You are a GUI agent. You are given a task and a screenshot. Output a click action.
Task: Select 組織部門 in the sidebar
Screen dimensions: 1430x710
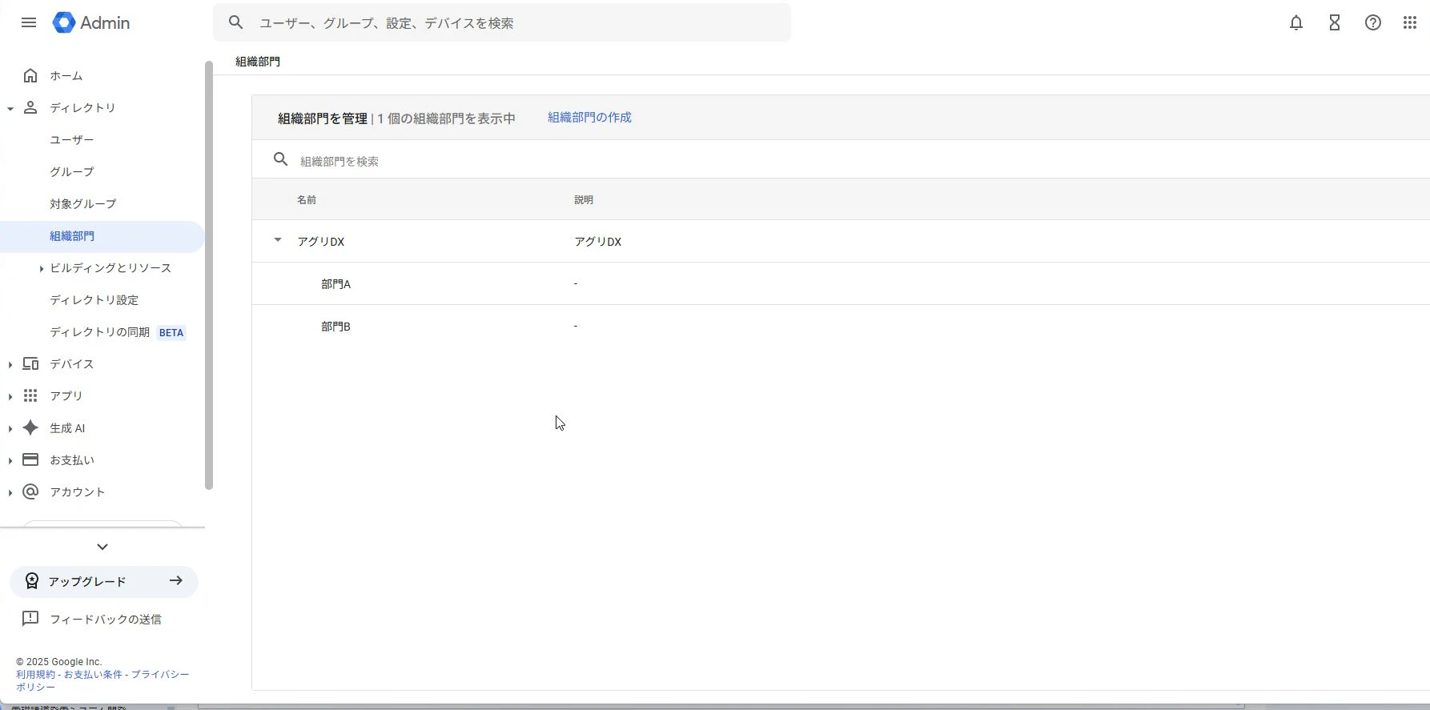point(72,236)
